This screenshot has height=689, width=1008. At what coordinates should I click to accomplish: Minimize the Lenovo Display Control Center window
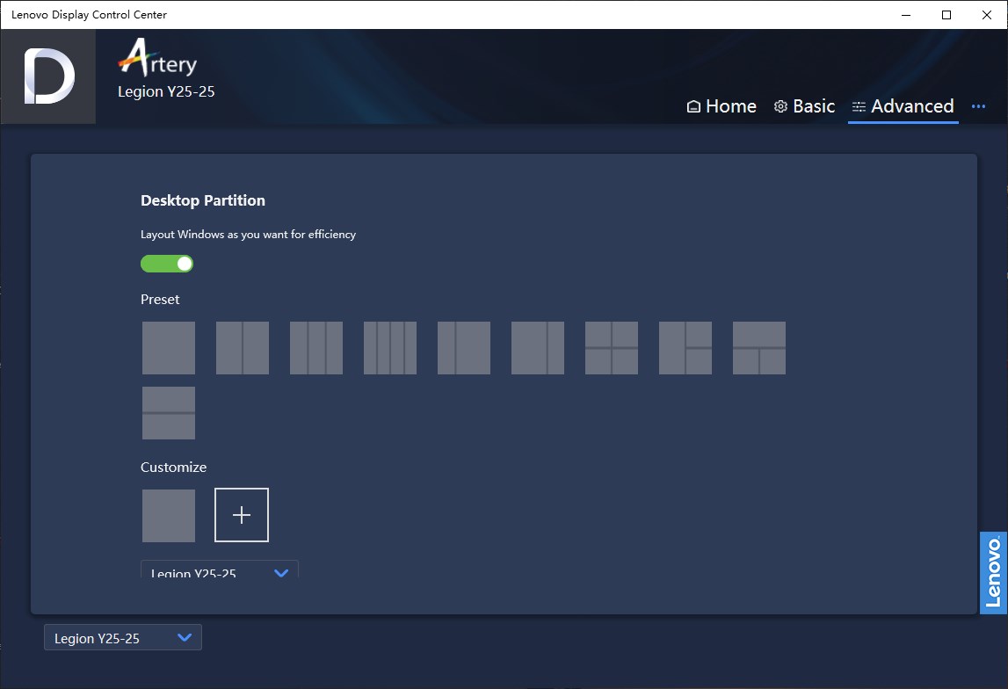pyautogui.click(x=906, y=15)
